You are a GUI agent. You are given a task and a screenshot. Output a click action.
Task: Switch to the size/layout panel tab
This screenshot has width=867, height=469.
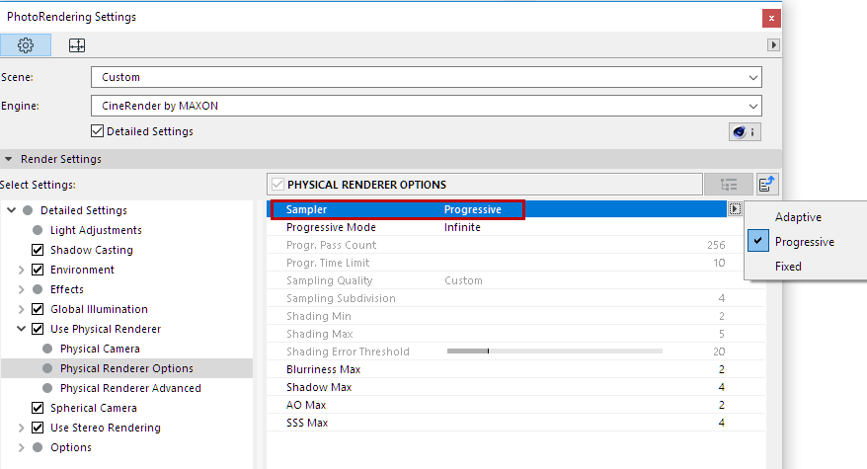77,45
